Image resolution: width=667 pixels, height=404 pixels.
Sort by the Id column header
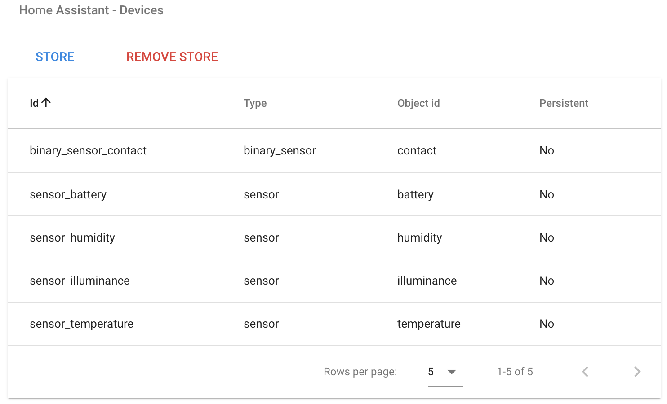point(34,103)
